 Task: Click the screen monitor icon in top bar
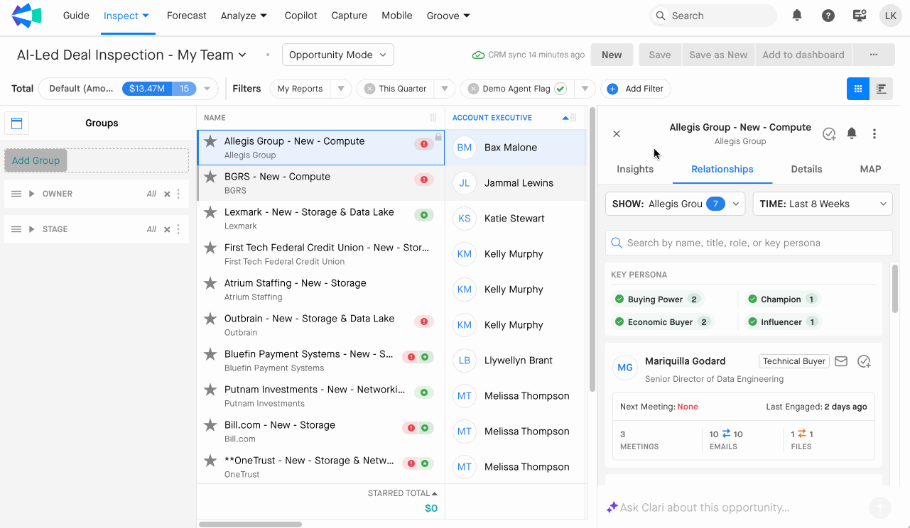[x=860, y=16]
